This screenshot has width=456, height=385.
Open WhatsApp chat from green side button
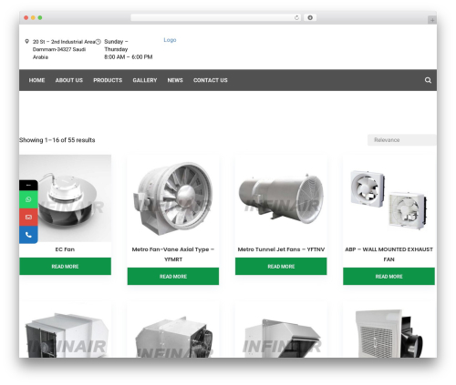28,199
